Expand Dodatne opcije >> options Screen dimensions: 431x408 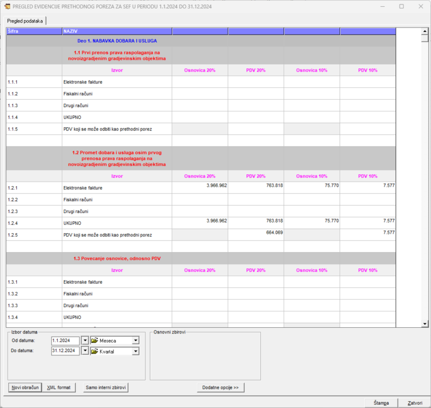(221, 387)
